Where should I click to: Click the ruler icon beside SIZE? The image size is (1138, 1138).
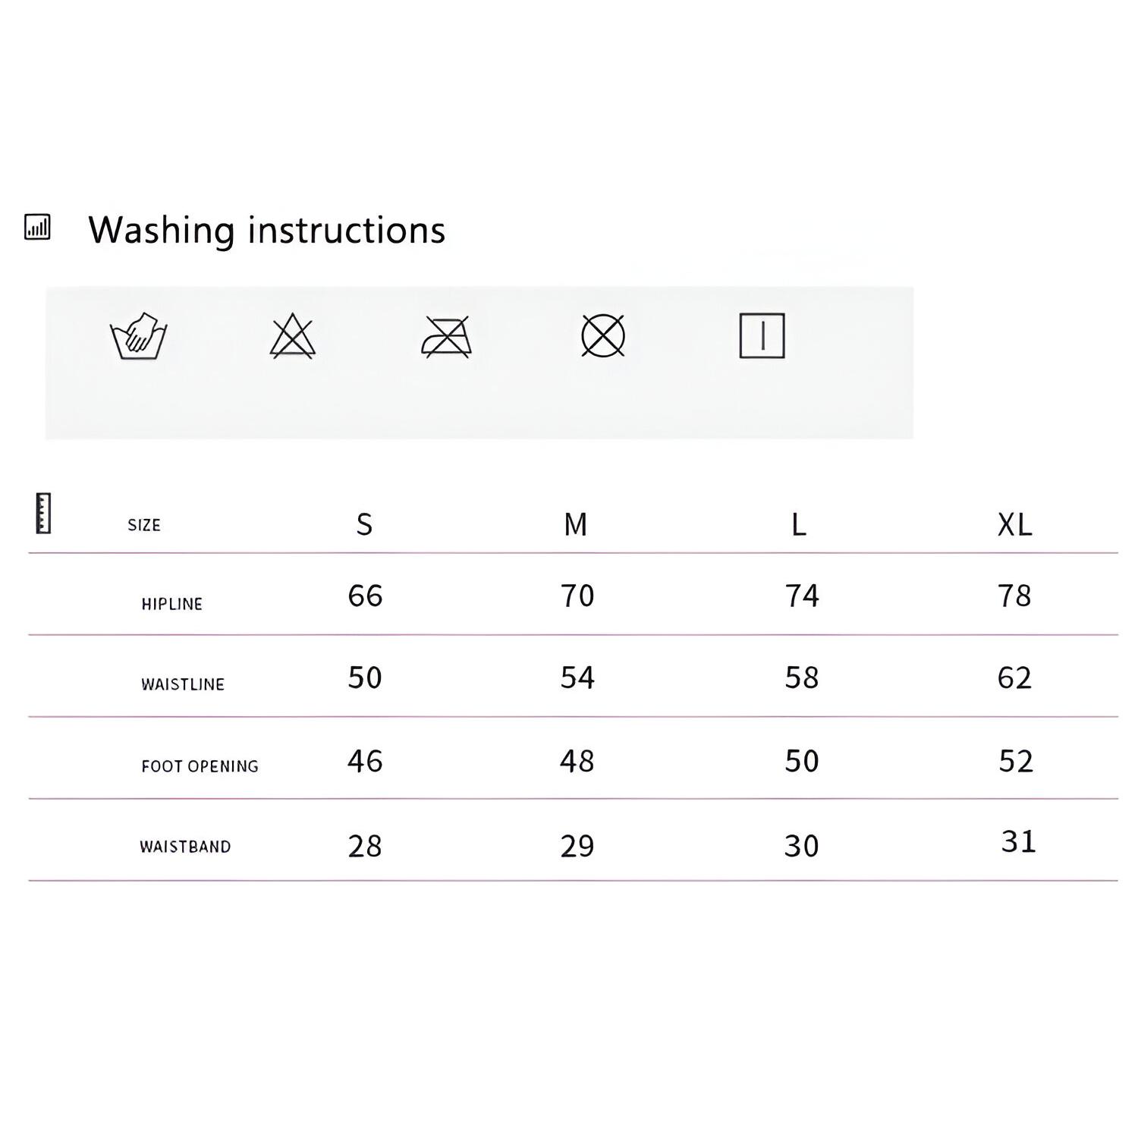coord(43,514)
